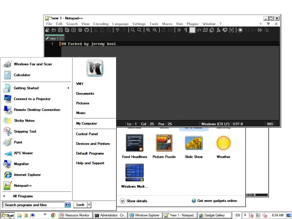Start macro recording with the record icon
The height and width of the screenshot is (219, 292).
(x=240, y=30)
